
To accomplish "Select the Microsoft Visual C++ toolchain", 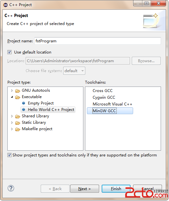I will [112, 104].
